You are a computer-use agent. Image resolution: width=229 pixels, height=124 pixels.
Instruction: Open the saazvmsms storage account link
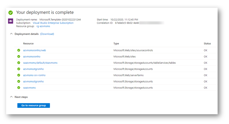[29, 88]
